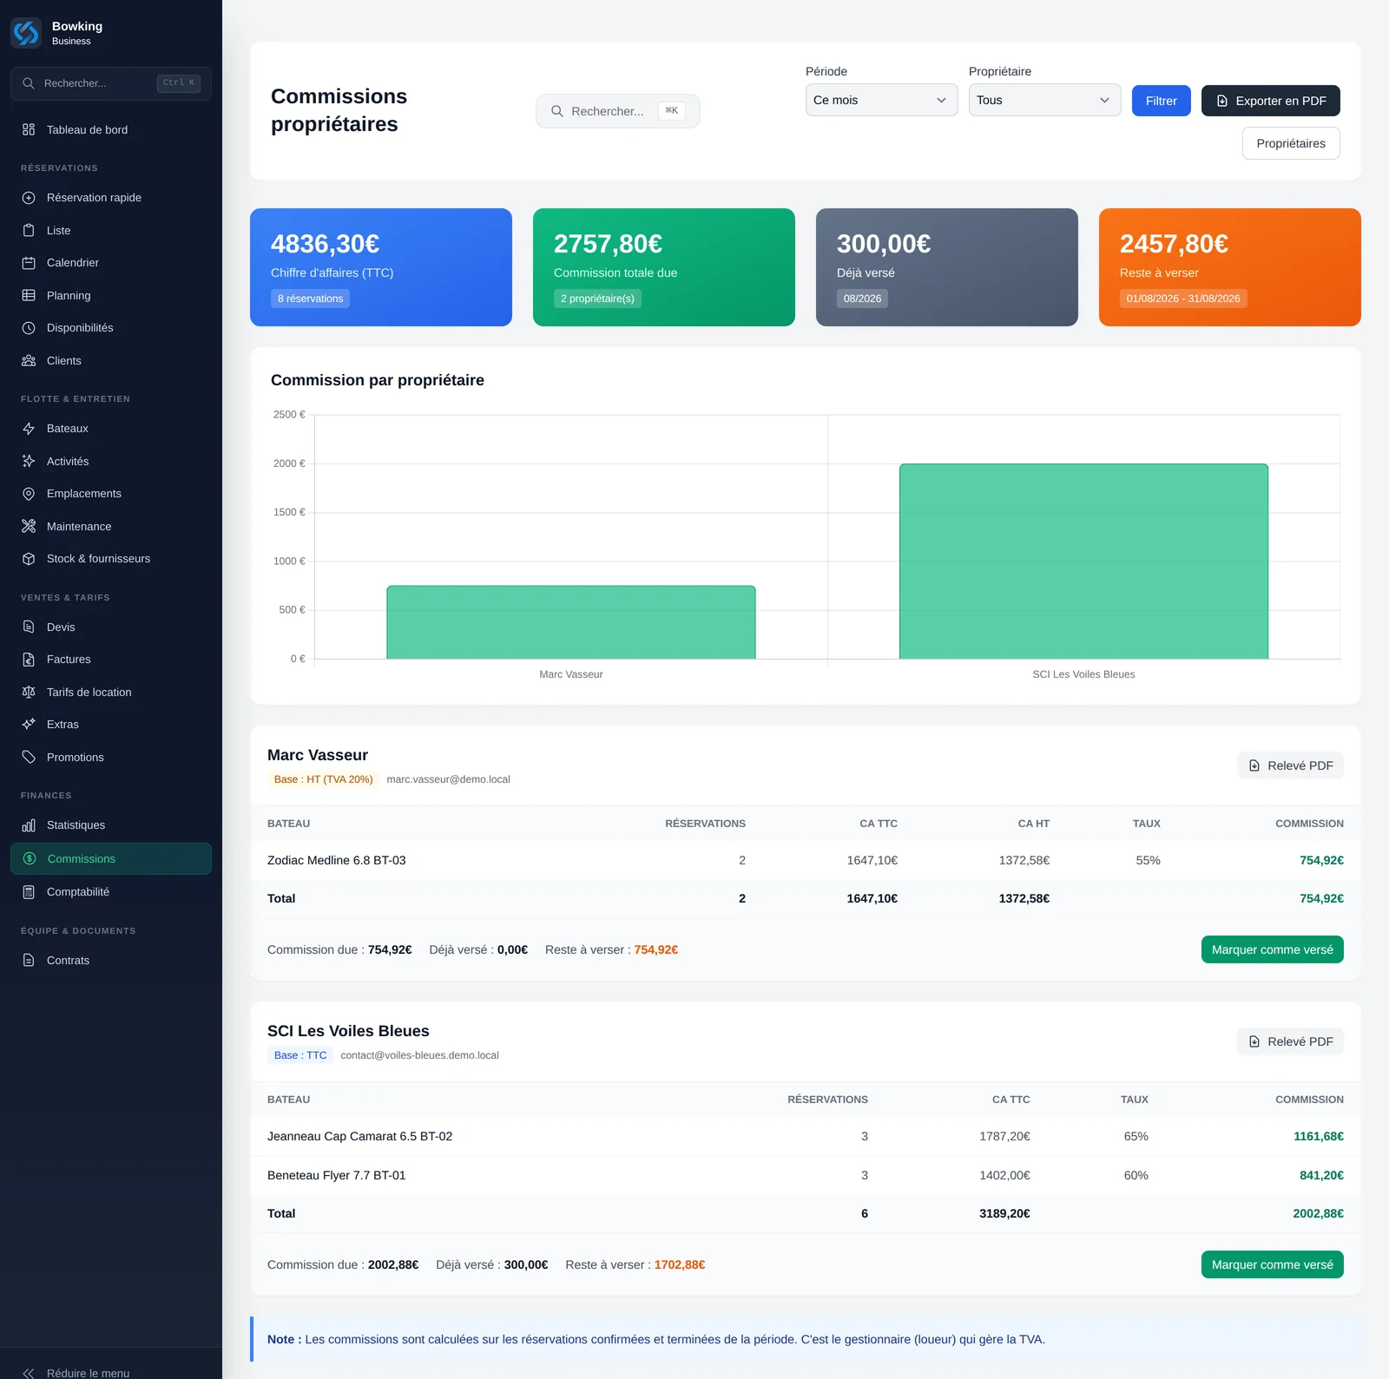
Task: Click the Réduire le menu chevrons icon
Action: click(x=29, y=1373)
